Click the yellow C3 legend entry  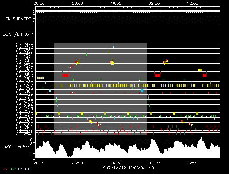[x=21, y=169]
